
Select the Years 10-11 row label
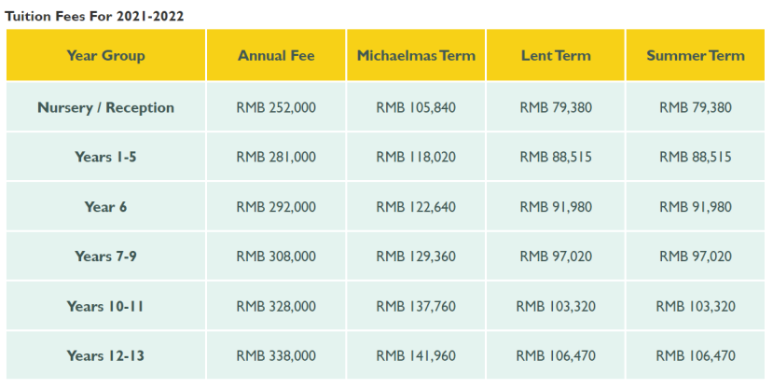point(106,306)
